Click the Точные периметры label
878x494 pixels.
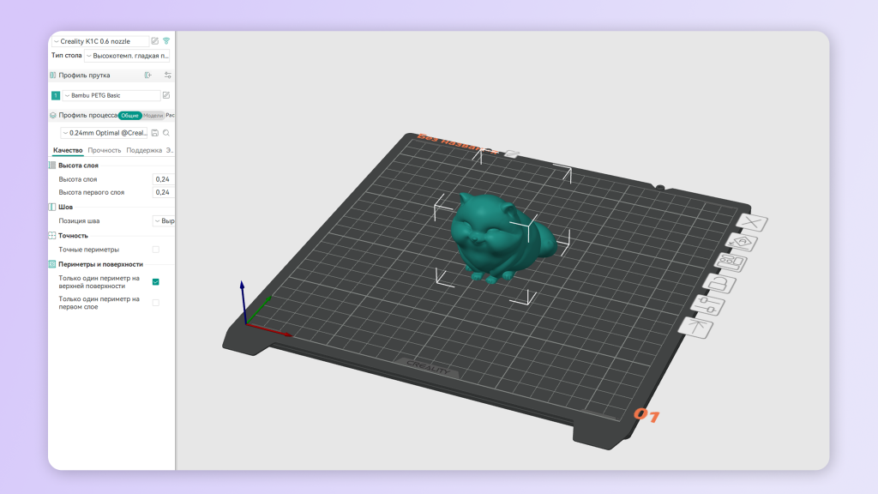(x=88, y=250)
